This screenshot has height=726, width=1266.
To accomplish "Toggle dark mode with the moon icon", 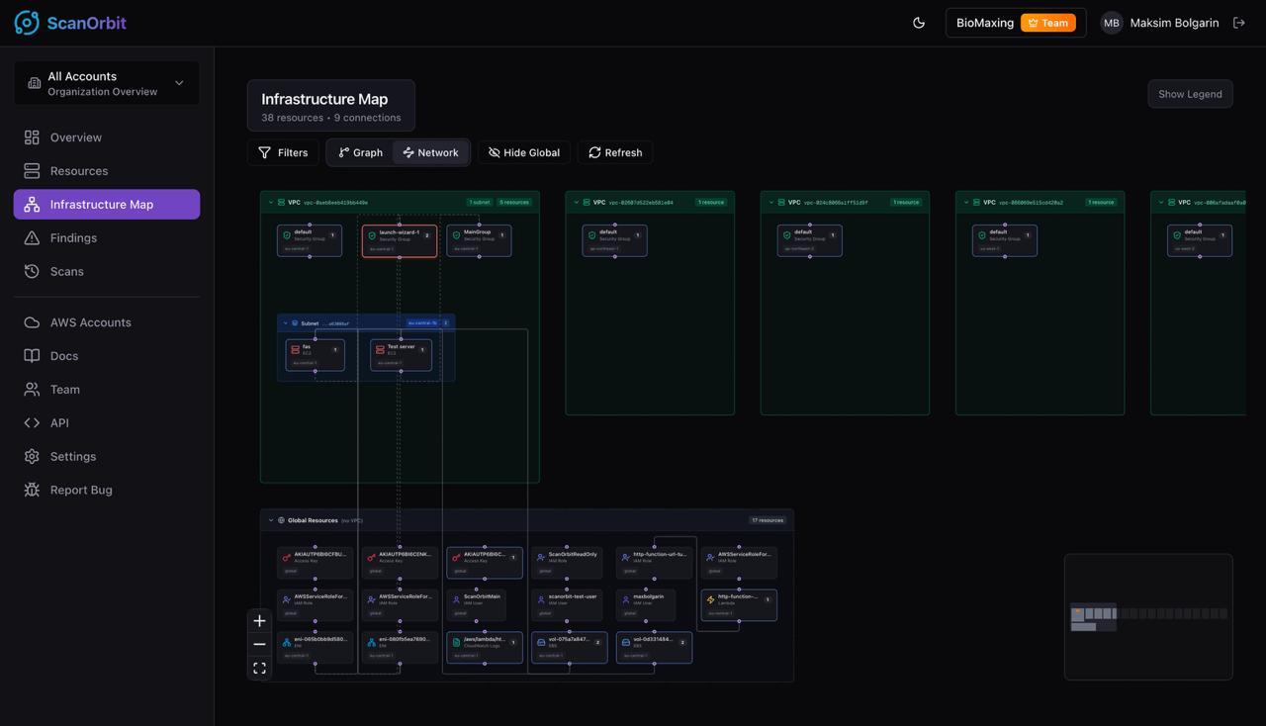I will pyautogui.click(x=919, y=22).
